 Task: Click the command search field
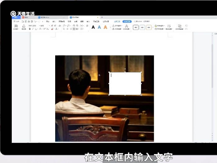142,21
